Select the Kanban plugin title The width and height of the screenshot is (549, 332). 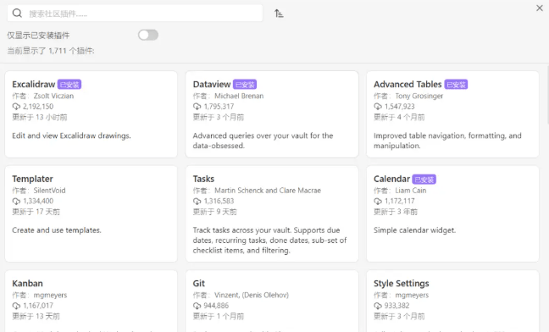pyautogui.click(x=27, y=284)
